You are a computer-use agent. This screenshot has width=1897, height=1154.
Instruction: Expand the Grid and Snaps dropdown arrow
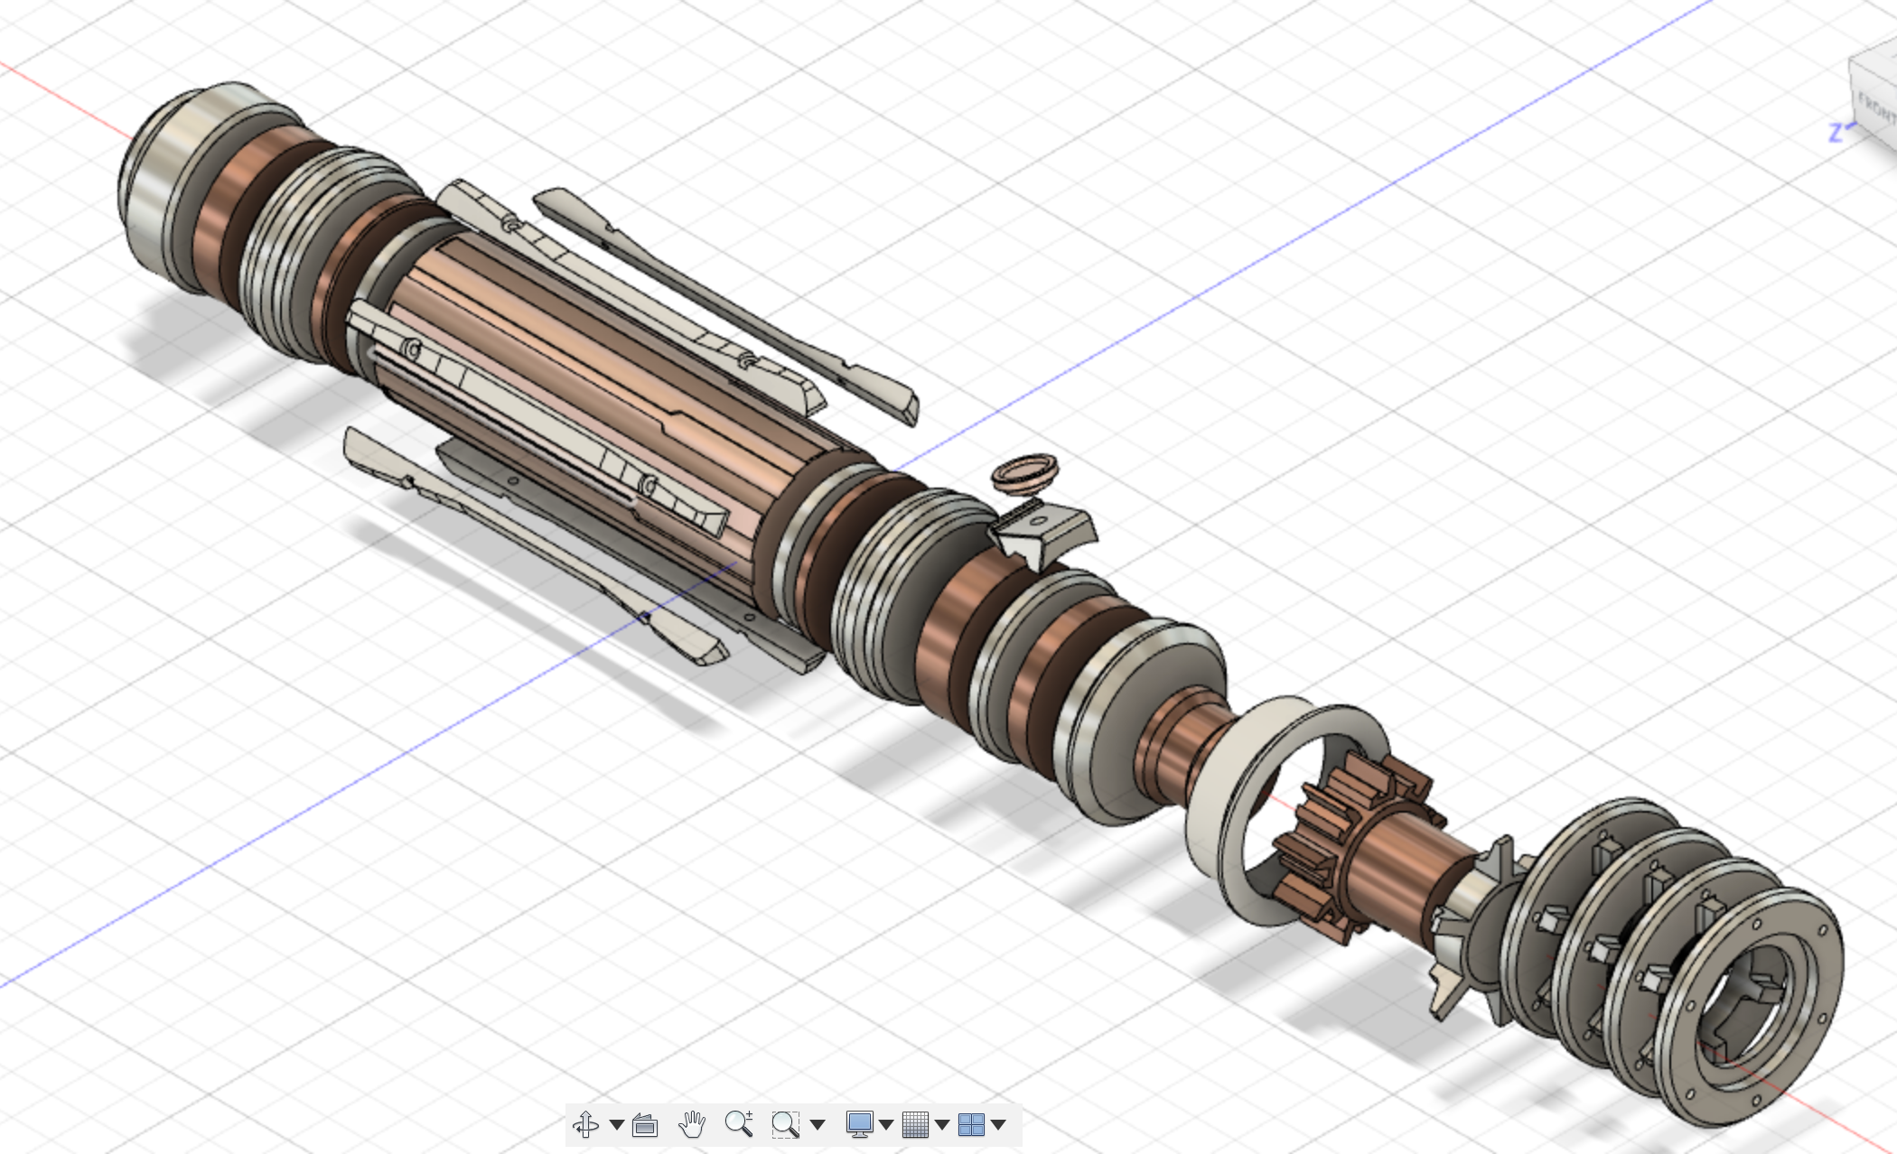[942, 1125]
